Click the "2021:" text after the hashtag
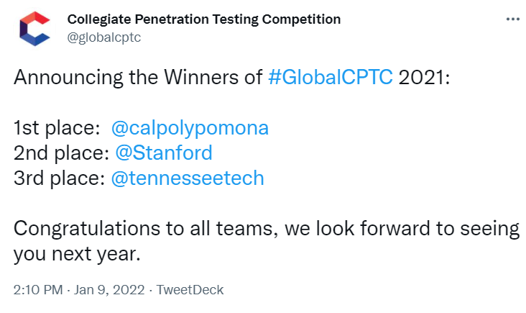This screenshot has width=526, height=313. point(425,77)
